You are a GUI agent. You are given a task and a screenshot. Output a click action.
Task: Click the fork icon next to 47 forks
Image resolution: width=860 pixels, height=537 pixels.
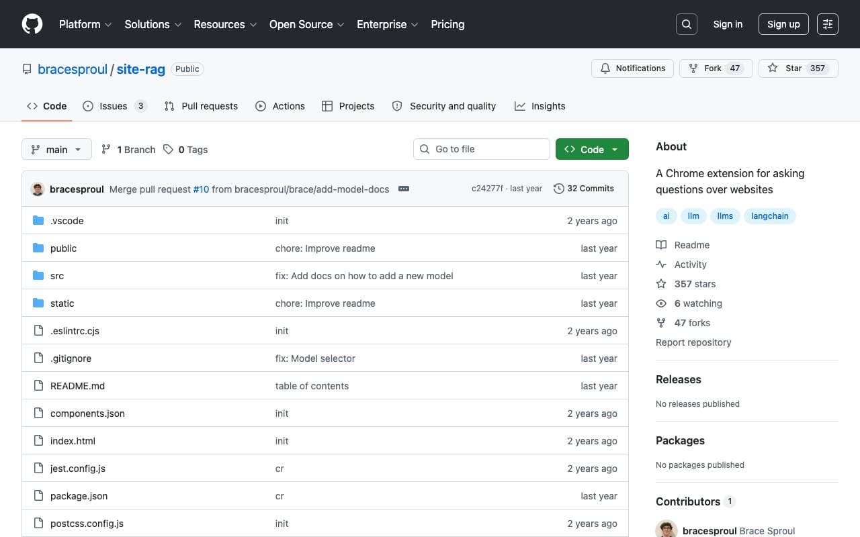[661, 323]
